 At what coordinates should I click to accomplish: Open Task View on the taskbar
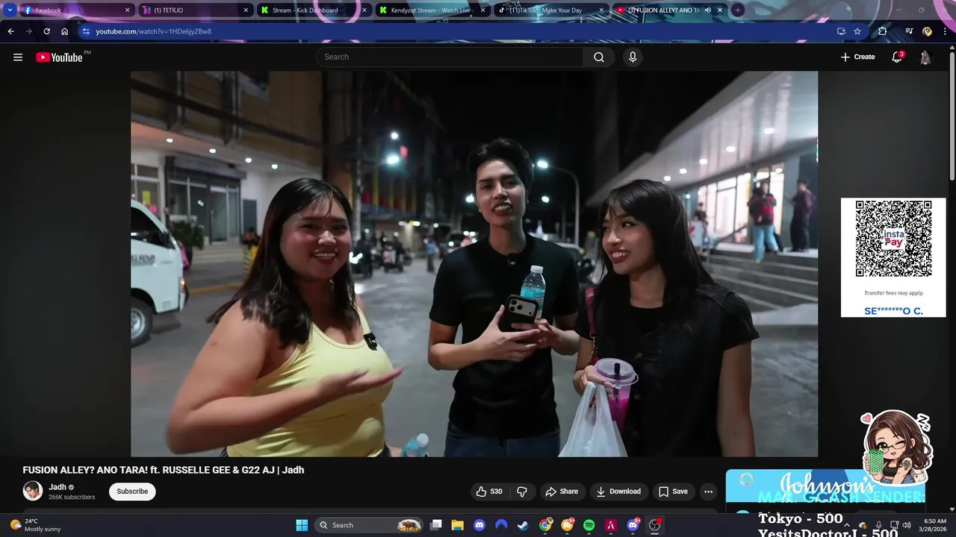436,525
